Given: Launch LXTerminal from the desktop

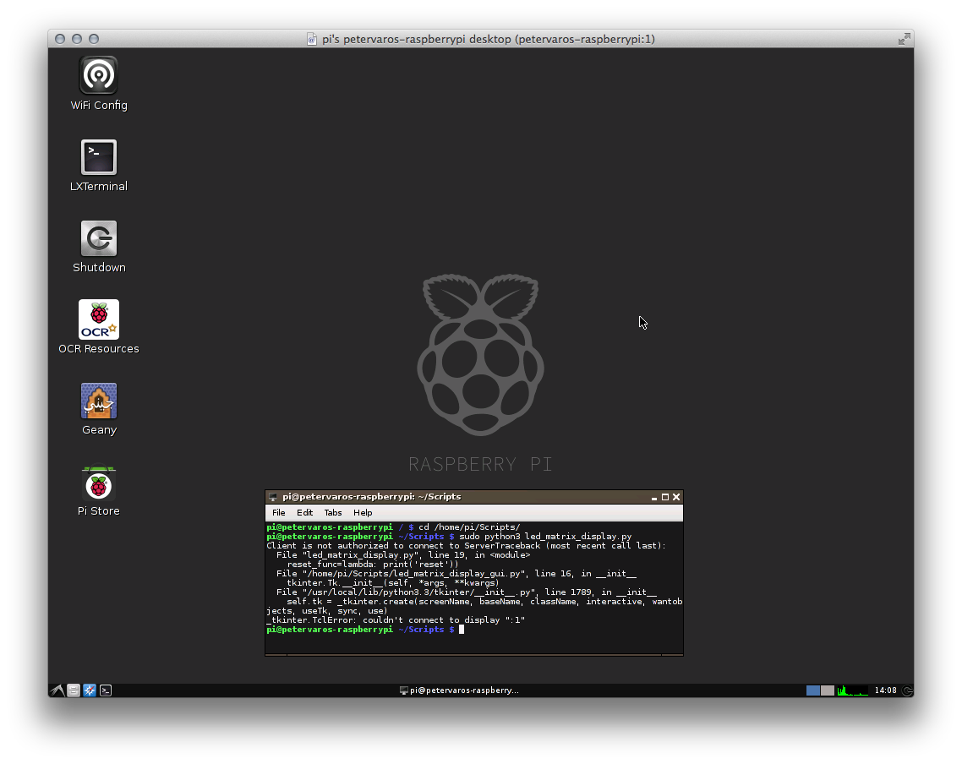Looking at the screenshot, I should [x=99, y=166].
